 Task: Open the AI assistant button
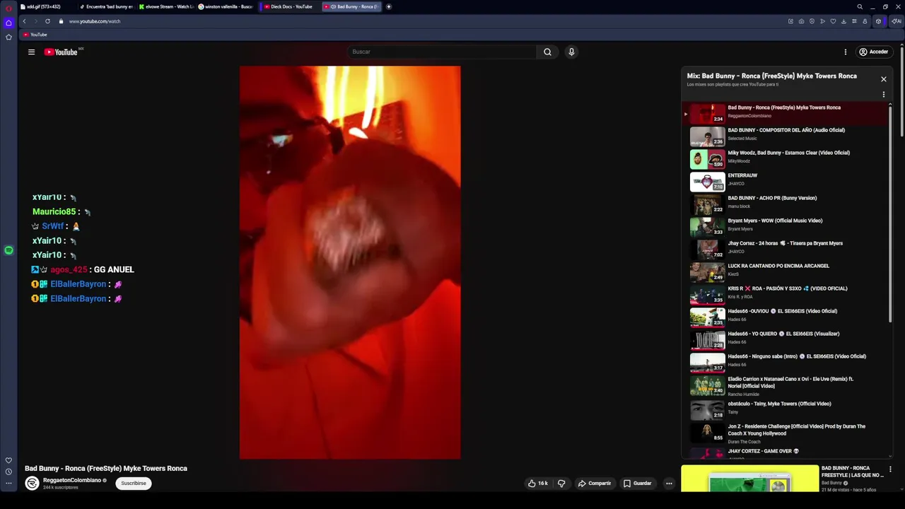coord(897,21)
